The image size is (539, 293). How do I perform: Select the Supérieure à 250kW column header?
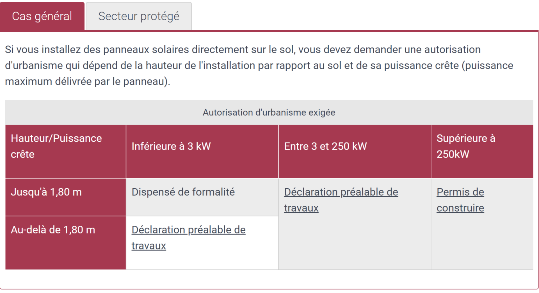(x=466, y=146)
